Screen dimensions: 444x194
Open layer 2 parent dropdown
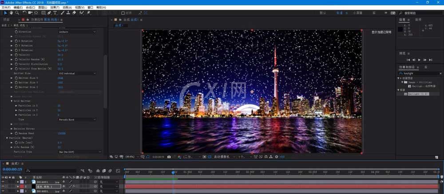[x=108, y=186]
